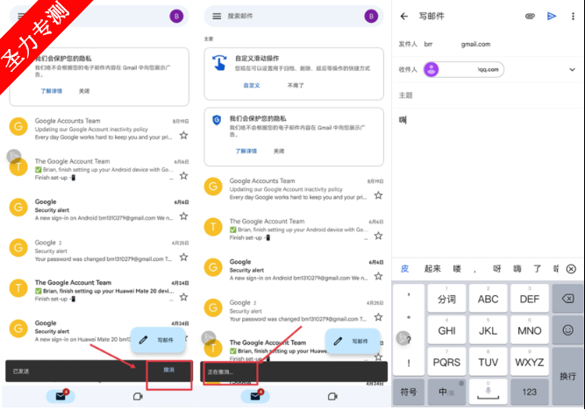Tap the Meet camera tab in 正在撤消 inbox
The height and width of the screenshot is (410, 585).
pos(332,396)
